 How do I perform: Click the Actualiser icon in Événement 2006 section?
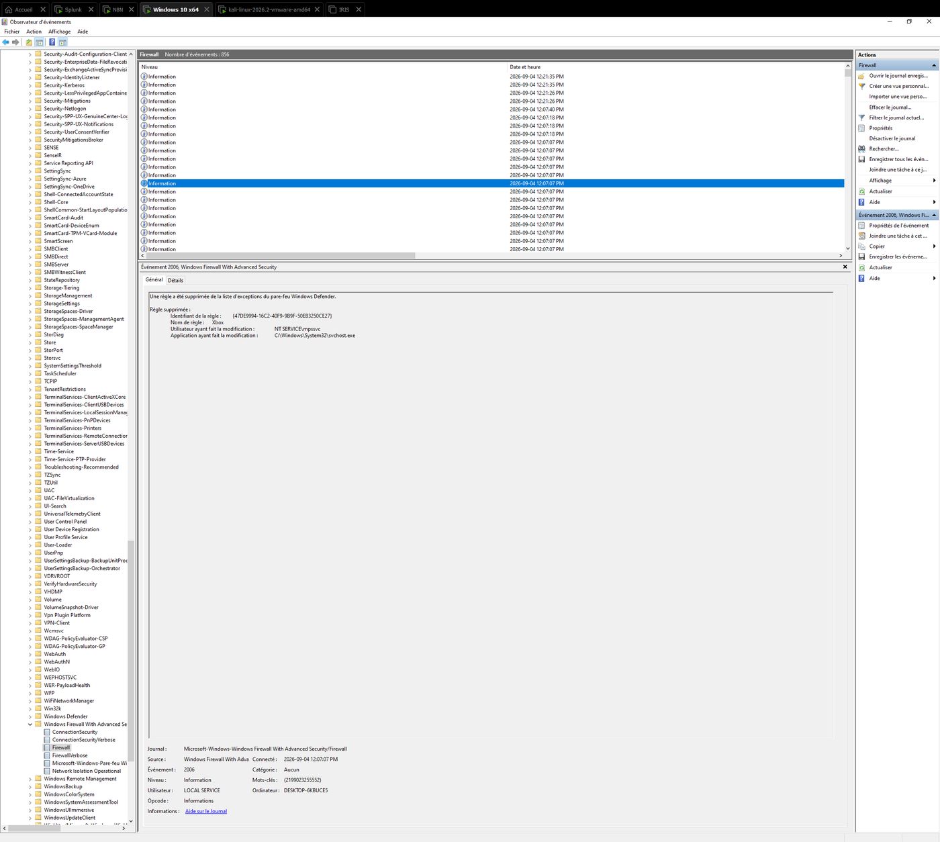click(x=862, y=267)
